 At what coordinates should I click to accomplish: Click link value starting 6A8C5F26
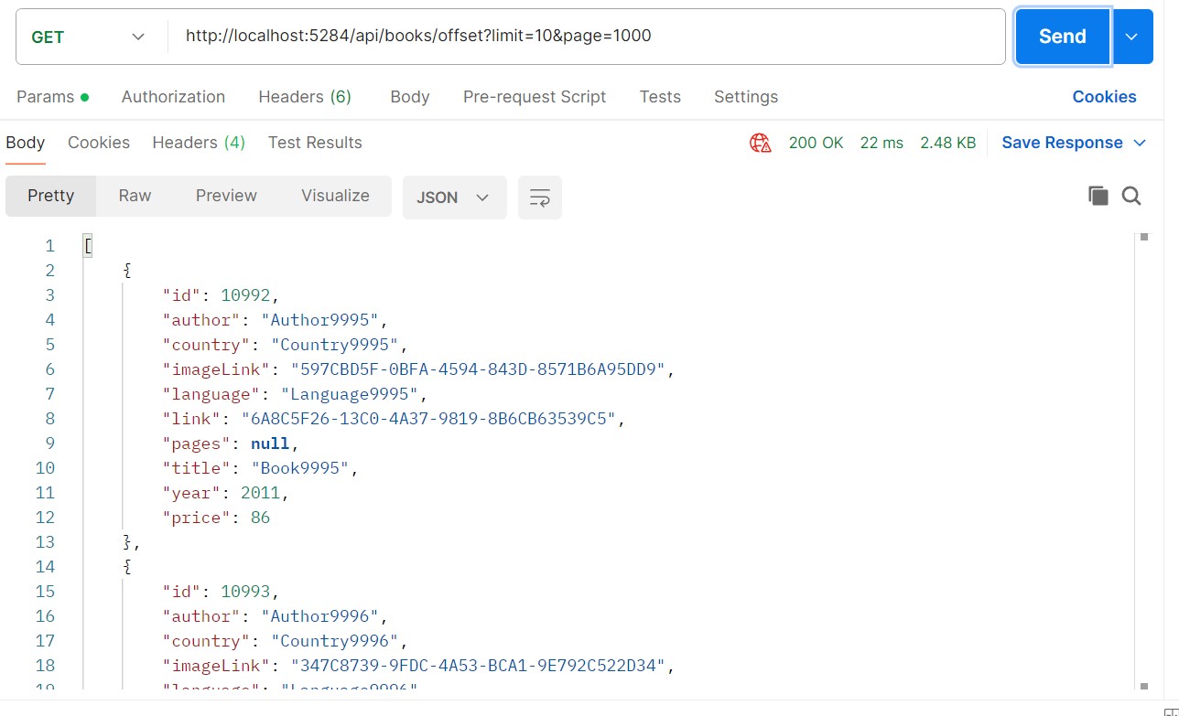point(428,419)
